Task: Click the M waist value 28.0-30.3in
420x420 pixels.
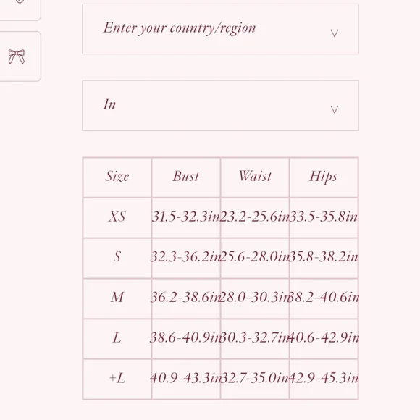Action: coord(255,298)
